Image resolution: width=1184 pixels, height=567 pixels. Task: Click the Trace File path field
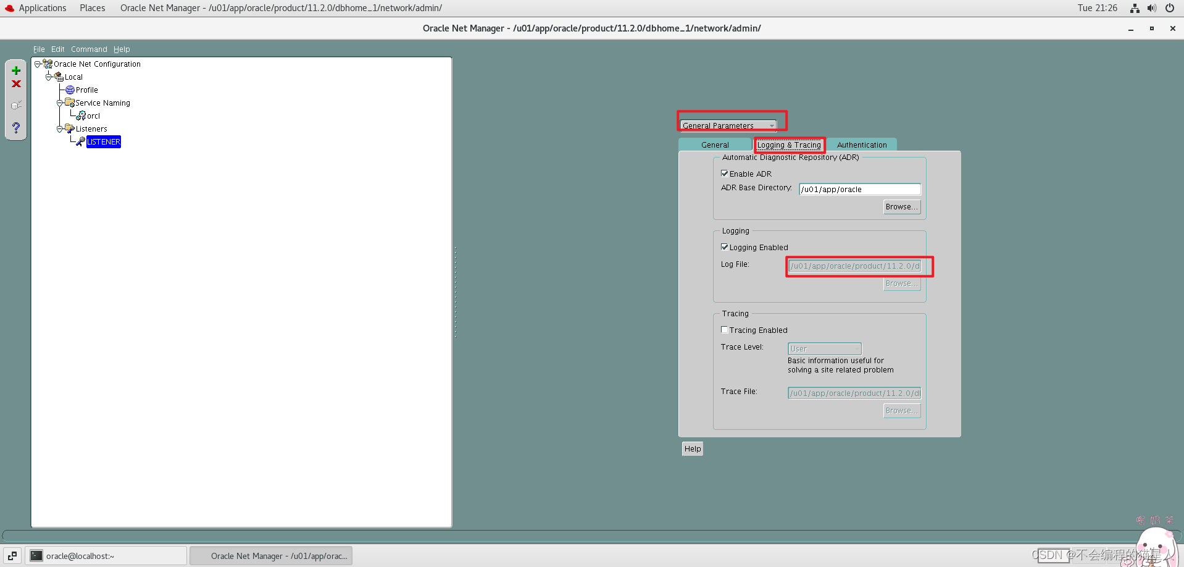pyautogui.click(x=854, y=393)
